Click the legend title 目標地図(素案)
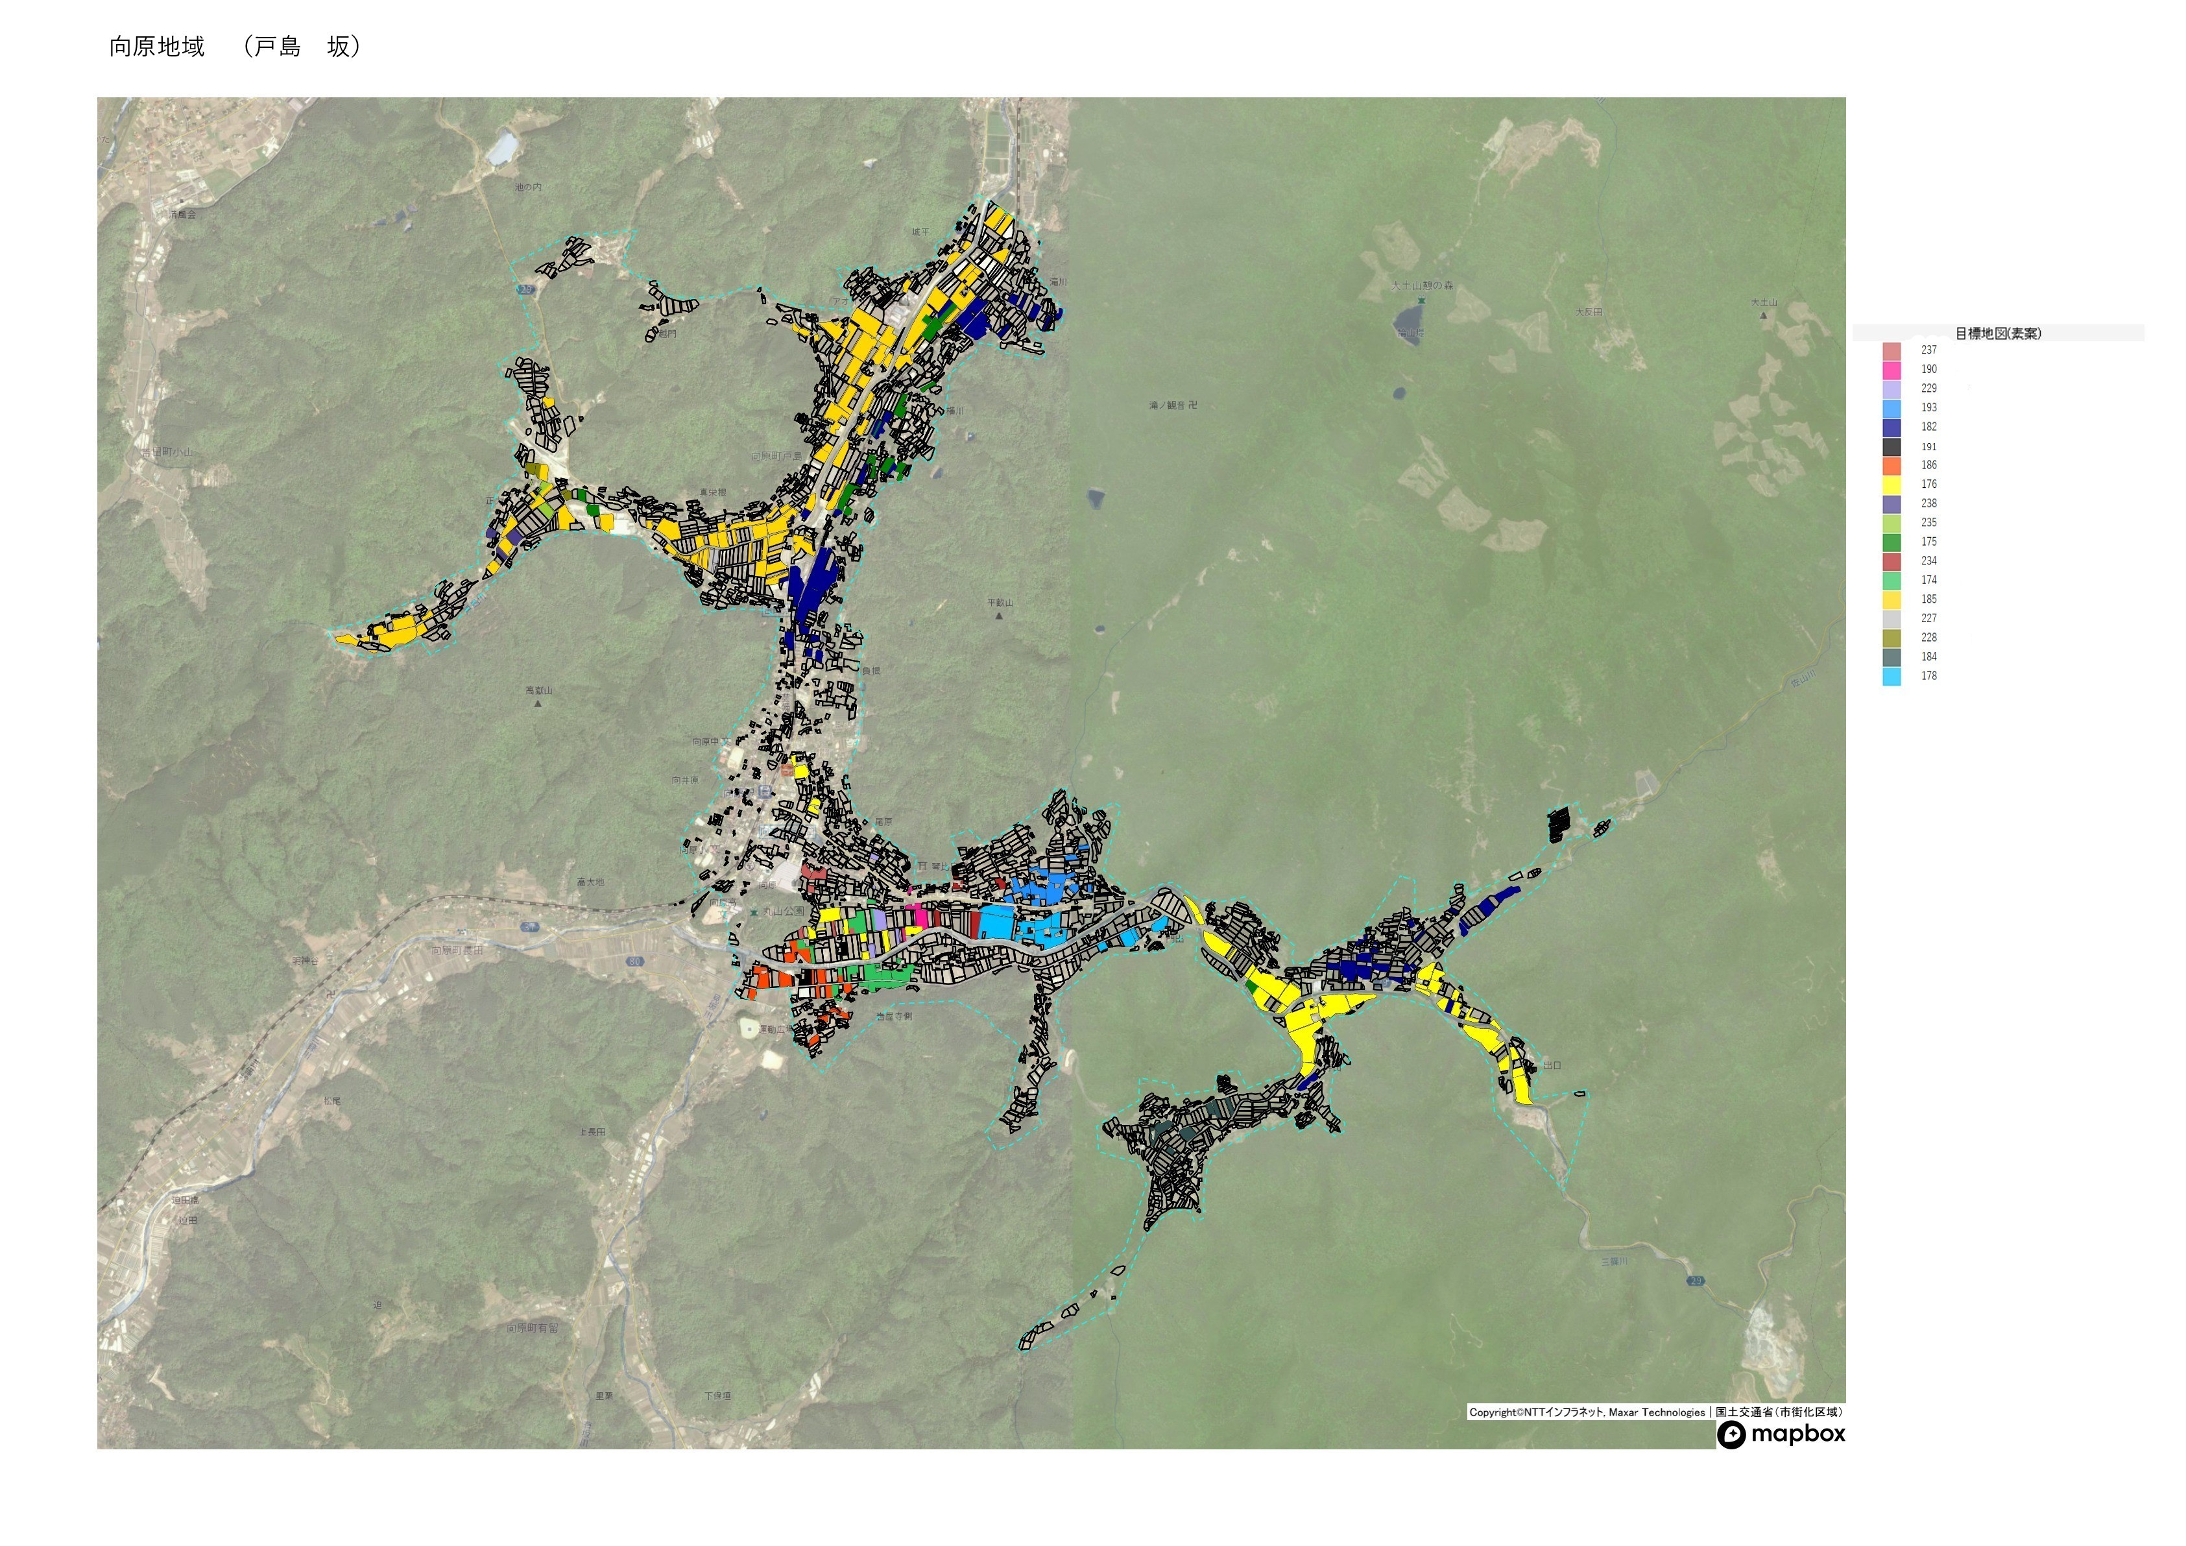Image resolution: width=2186 pixels, height=1546 pixels. point(1997,334)
